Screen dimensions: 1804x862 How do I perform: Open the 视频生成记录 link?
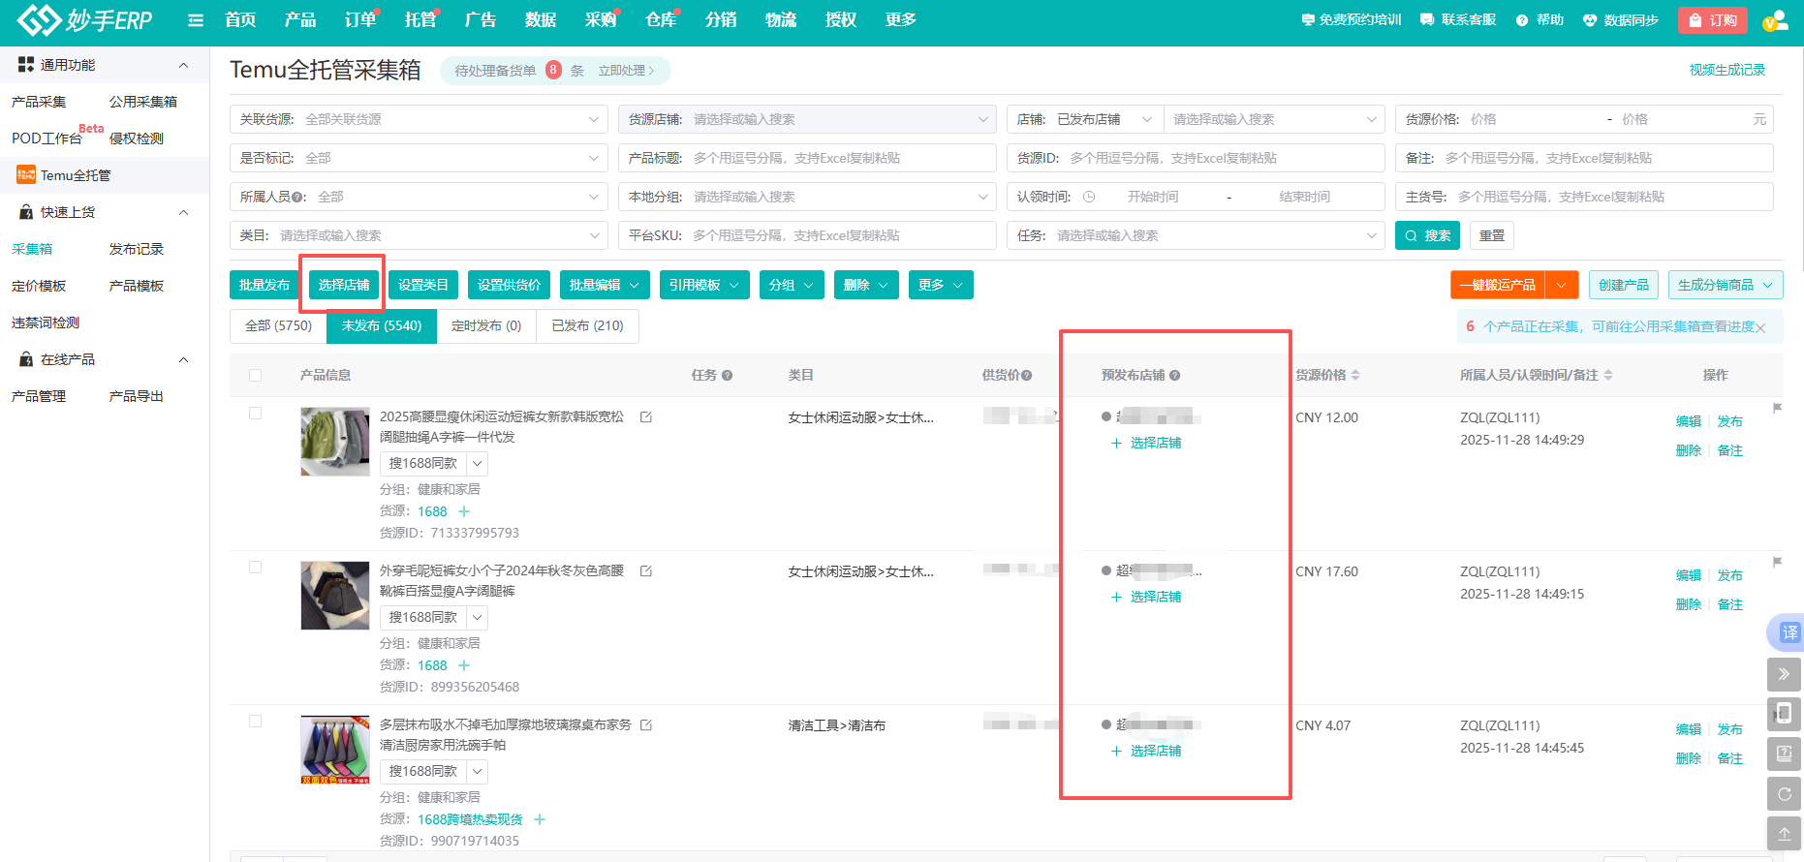[1726, 70]
